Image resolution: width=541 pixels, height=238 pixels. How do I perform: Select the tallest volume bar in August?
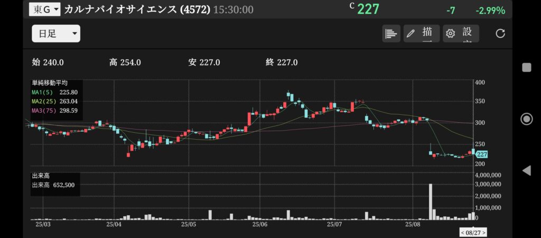click(x=431, y=202)
